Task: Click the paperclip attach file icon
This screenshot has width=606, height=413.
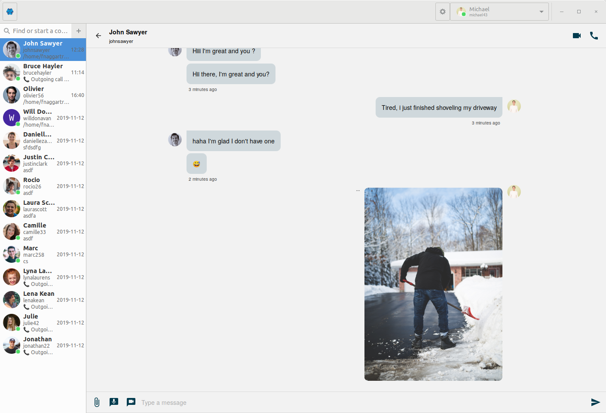Action: pyautogui.click(x=97, y=402)
